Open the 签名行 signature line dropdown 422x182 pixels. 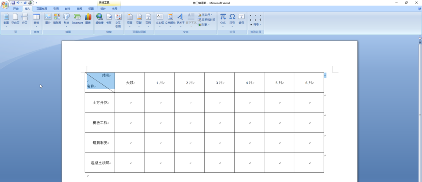(205, 15)
